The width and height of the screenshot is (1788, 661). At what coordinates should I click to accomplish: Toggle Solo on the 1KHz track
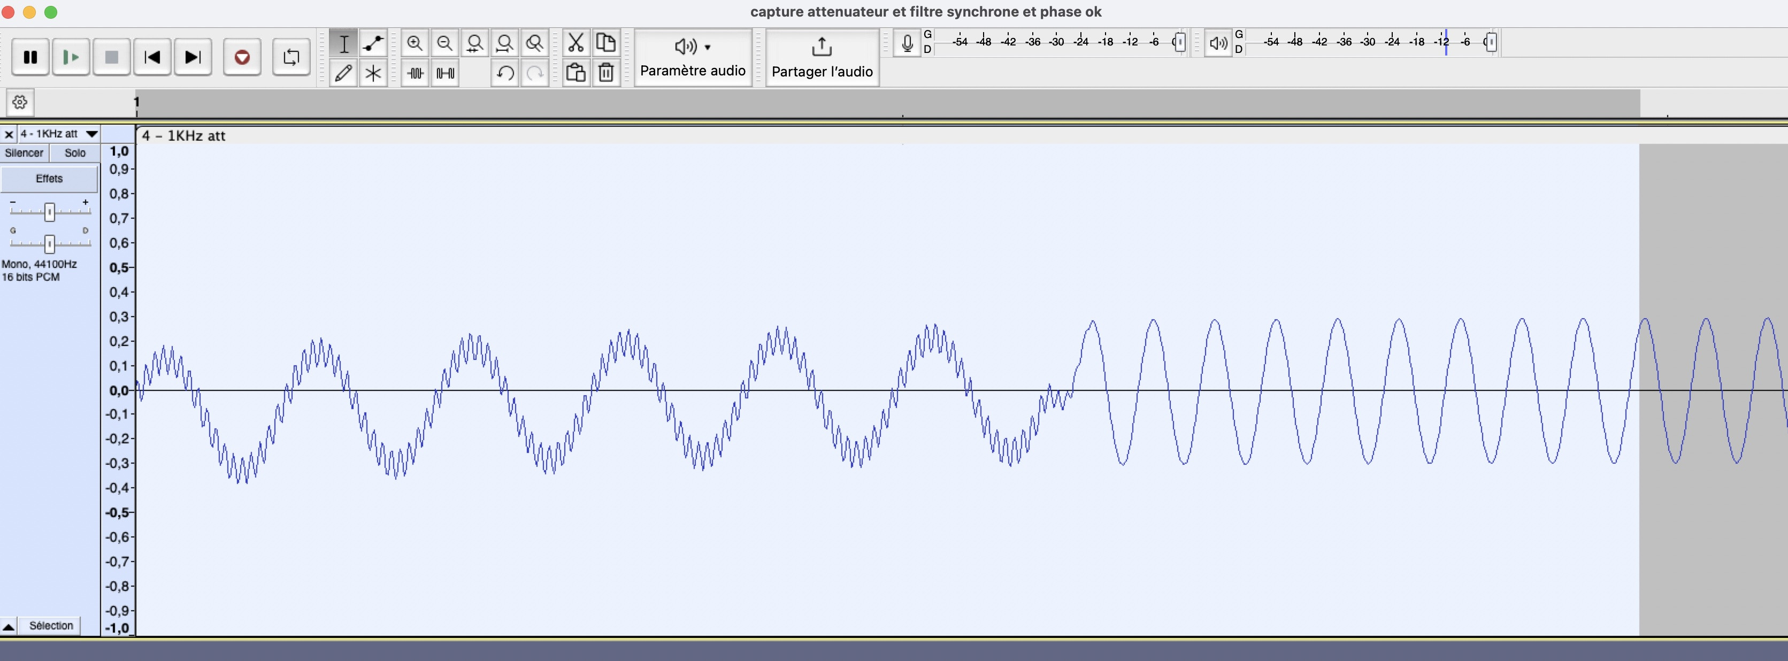pos(75,153)
